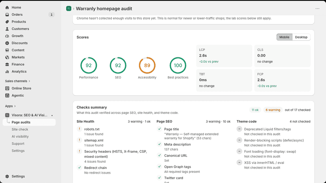Click the Visora app magnifier icon
Viewport: 326px width, 183px height.
tap(7, 115)
